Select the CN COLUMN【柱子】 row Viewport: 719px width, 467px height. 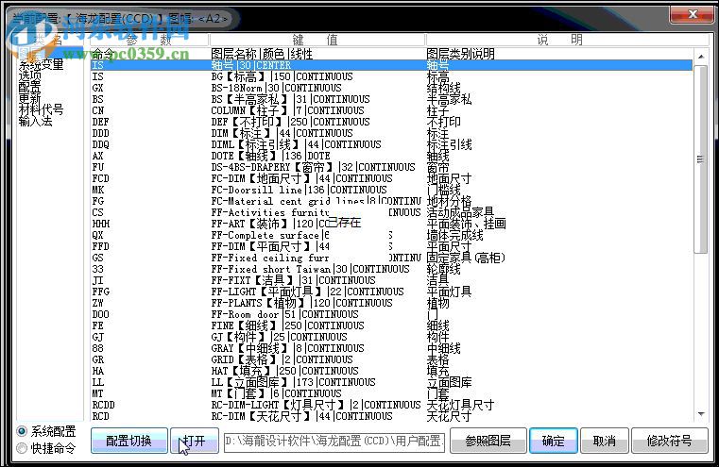click(391, 110)
